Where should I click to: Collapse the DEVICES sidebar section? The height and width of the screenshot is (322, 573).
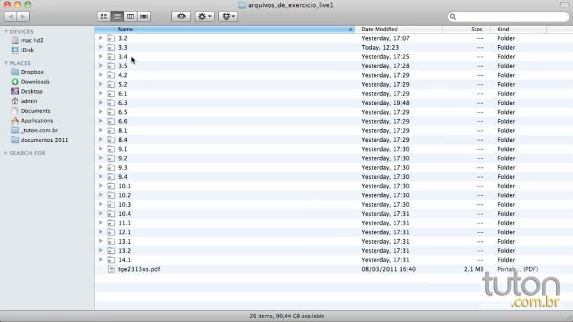(x=6, y=31)
